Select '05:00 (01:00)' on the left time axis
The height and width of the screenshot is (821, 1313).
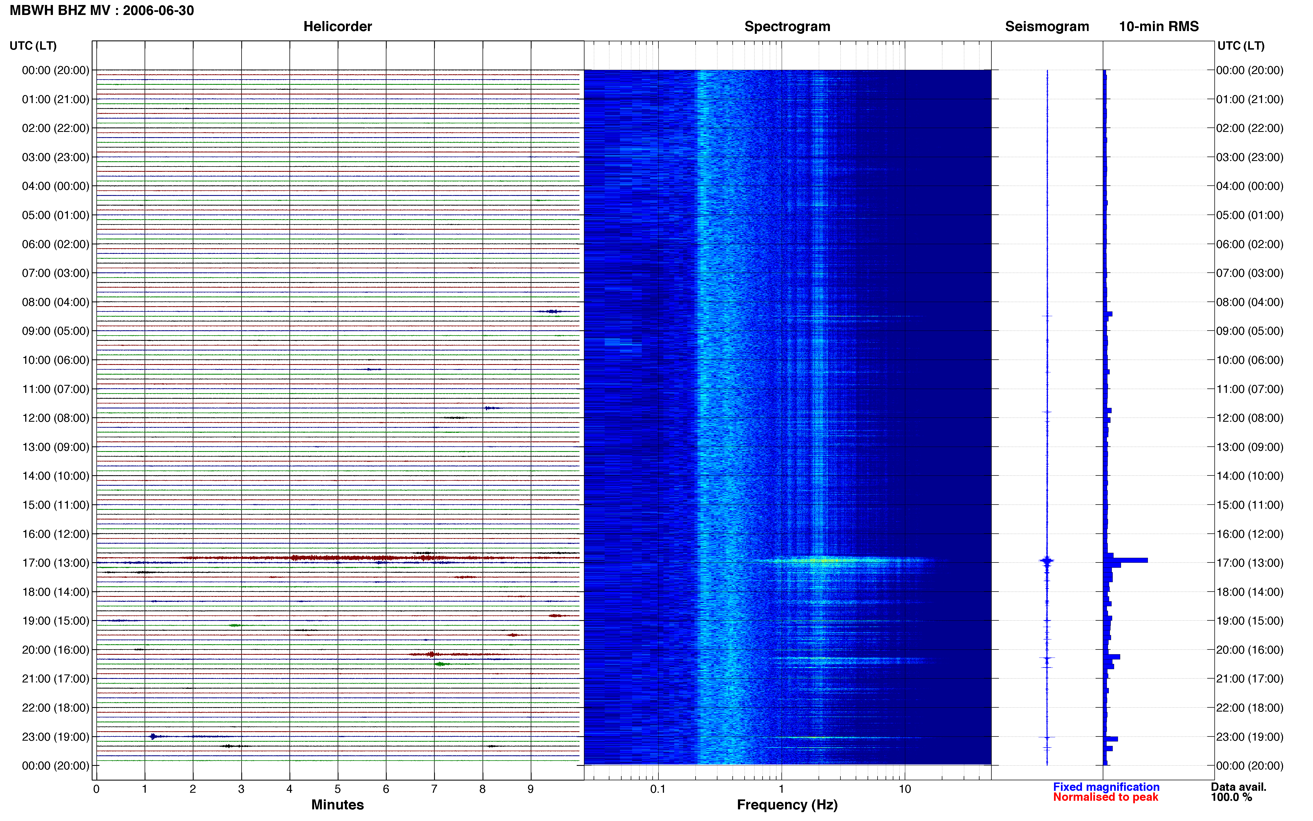pyautogui.click(x=55, y=215)
